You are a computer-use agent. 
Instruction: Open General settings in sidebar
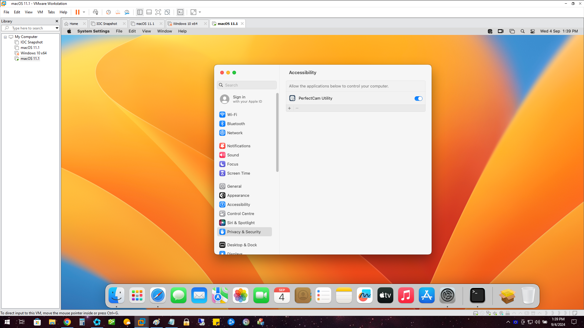coord(245,186)
